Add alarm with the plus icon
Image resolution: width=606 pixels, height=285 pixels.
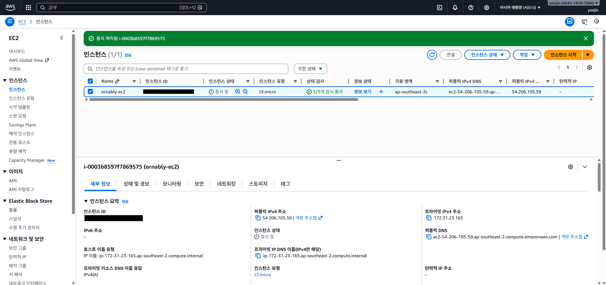[381, 92]
